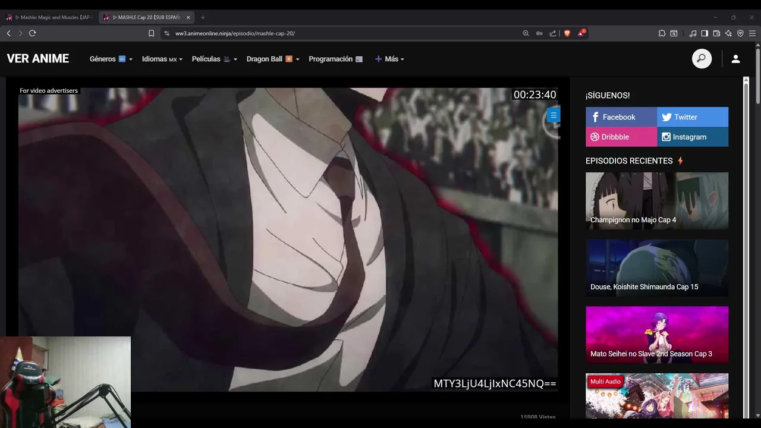This screenshot has width=761, height=428.
Task: Click the 'For video advertisers' label
Action: click(x=49, y=90)
